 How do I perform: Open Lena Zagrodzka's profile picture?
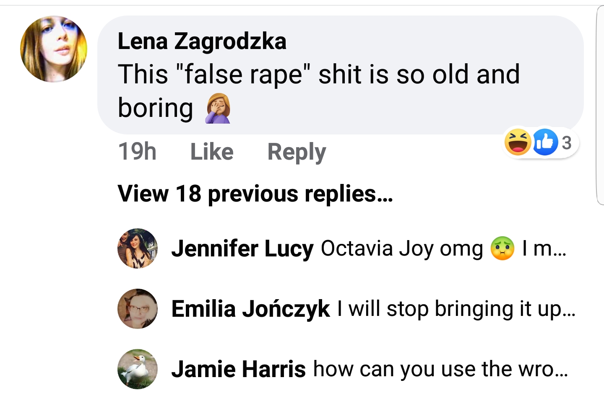coord(54,49)
